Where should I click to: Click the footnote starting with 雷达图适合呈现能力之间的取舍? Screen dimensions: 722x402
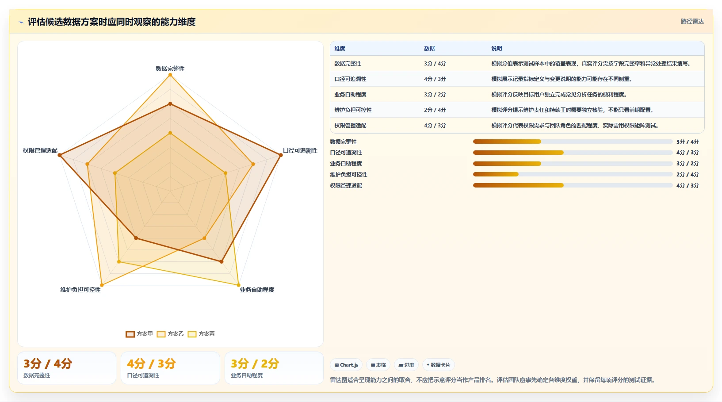(493, 380)
